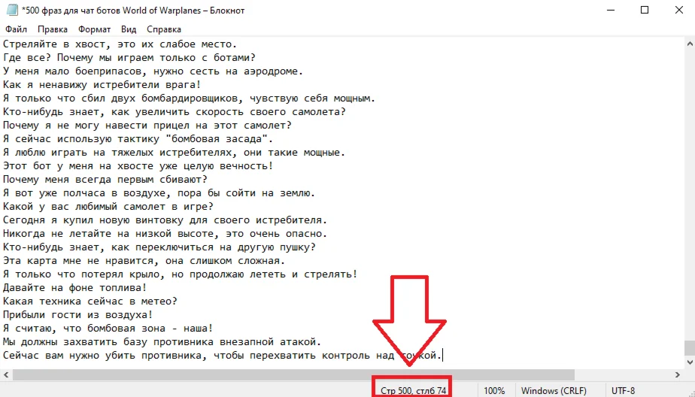Click the line about переключиться на другую пушку
Viewport: 695px width, 397px height.
159,247
